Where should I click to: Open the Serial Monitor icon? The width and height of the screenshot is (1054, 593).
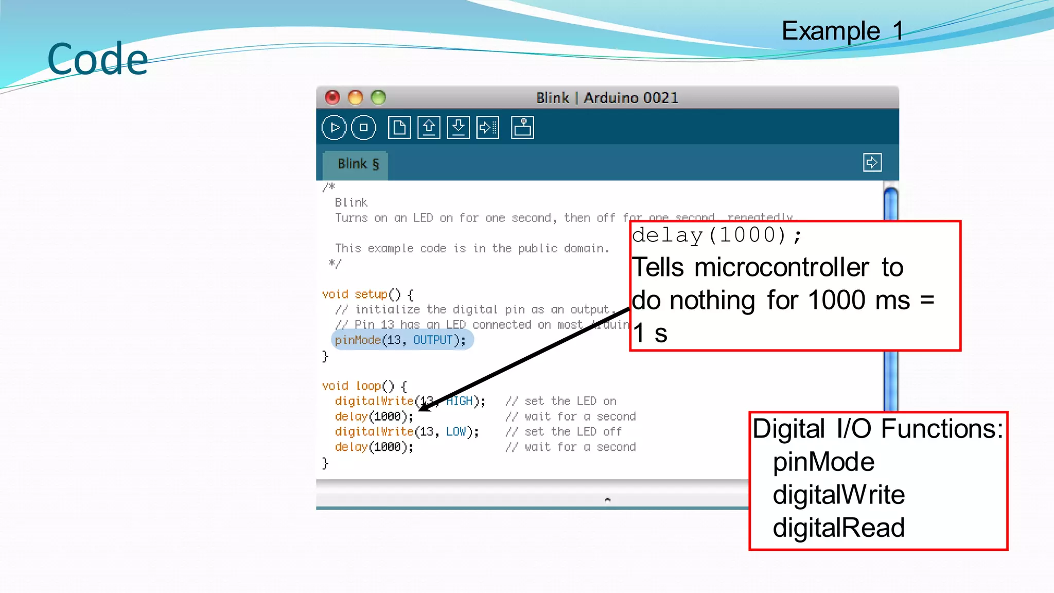pos(522,128)
